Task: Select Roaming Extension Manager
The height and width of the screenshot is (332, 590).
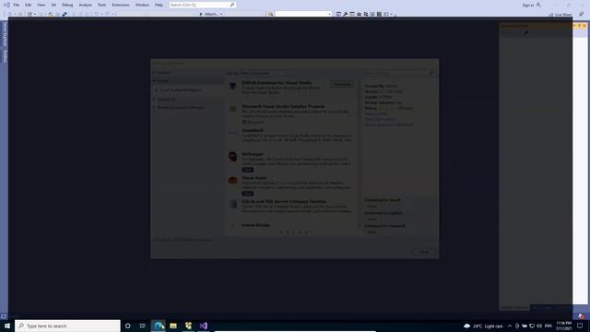Action: point(181,108)
